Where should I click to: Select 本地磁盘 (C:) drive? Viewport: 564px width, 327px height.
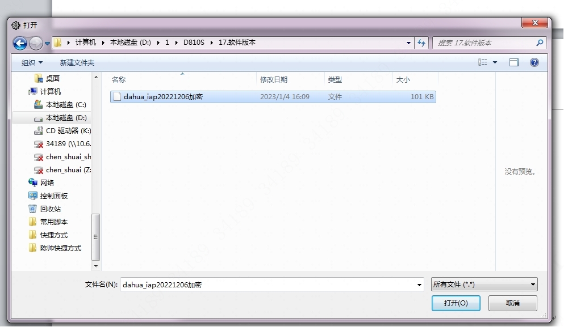click(x=65, y=105)
